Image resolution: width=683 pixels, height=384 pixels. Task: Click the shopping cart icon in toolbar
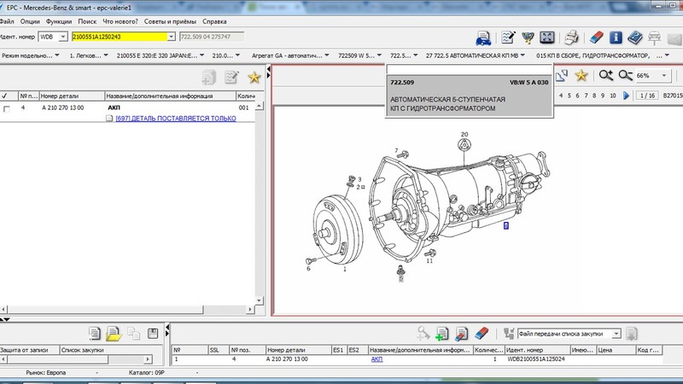tap(528, 38)
